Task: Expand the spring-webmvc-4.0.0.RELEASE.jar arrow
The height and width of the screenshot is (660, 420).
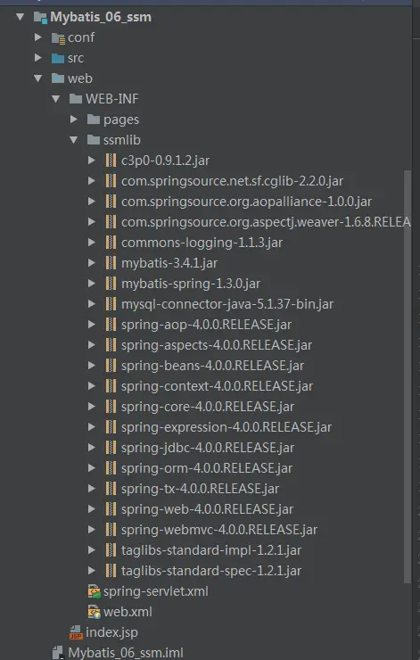Action: 91,530
